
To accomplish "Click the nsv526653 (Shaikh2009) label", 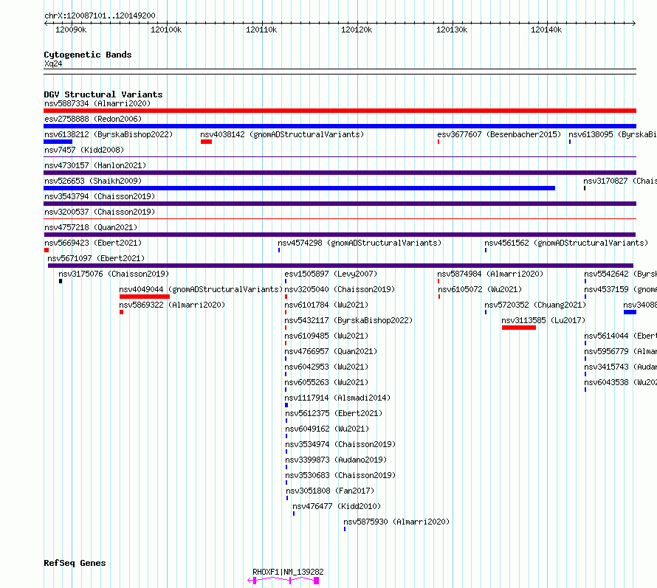I will [x=93, y=181].
